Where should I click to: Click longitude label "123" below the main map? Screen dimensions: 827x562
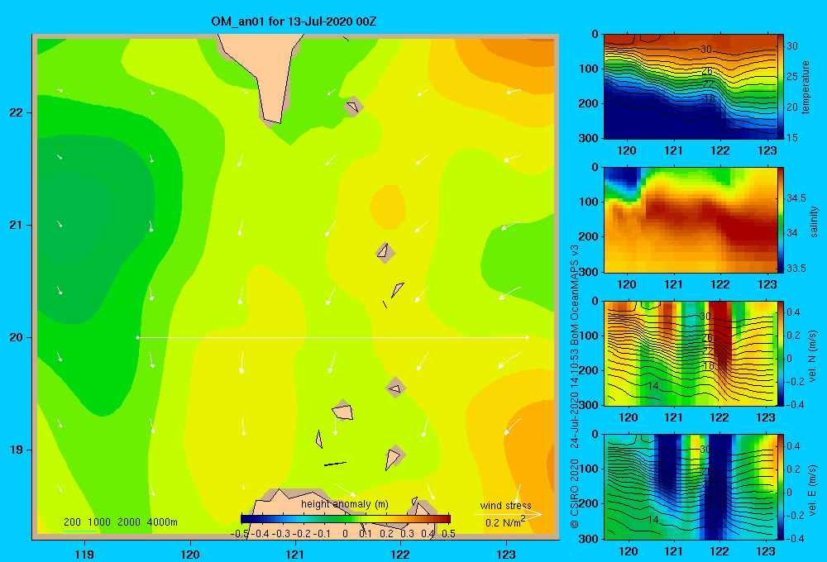(x=506, y=555)
